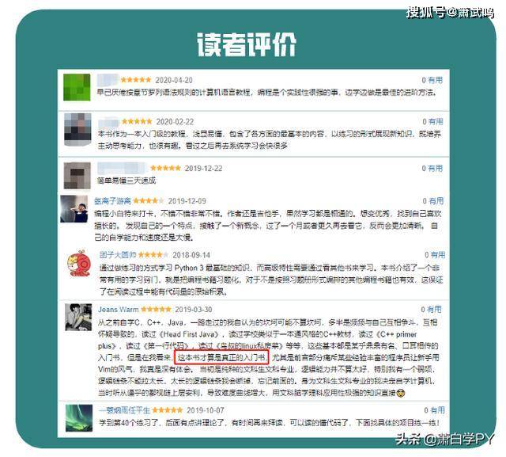This screenshot has height=457, width=506.
Task: Click the star rating on the 2019-12-22 review
Action: pos(164,168)
